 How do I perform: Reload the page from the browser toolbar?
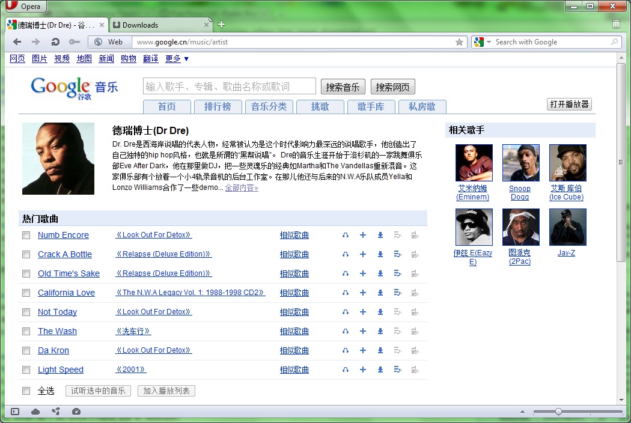[55, 42]
